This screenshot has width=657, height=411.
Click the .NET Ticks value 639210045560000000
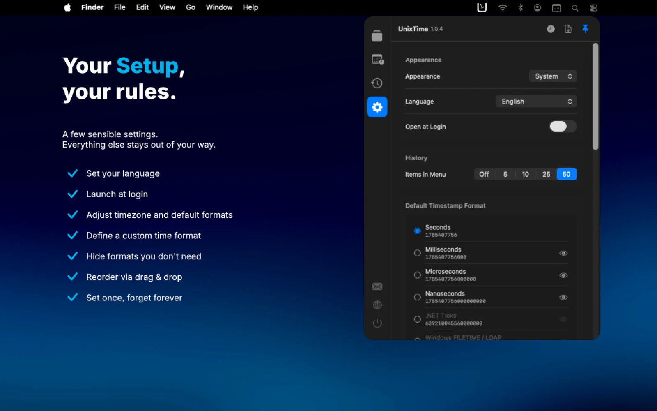pos(454,323)
